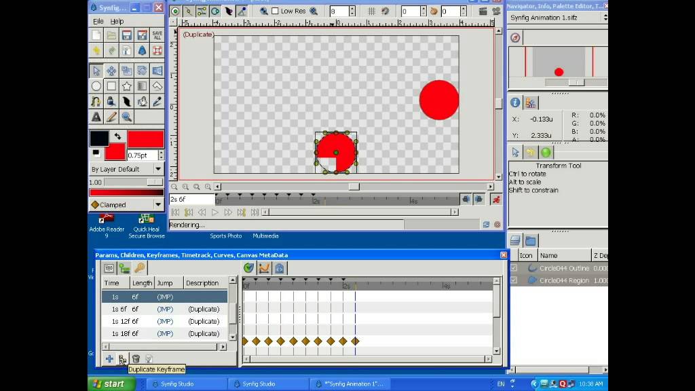Viewport: 695px width, 391px height.
Task: Switch to the Curves tab icon
Action: pos(264,267)
